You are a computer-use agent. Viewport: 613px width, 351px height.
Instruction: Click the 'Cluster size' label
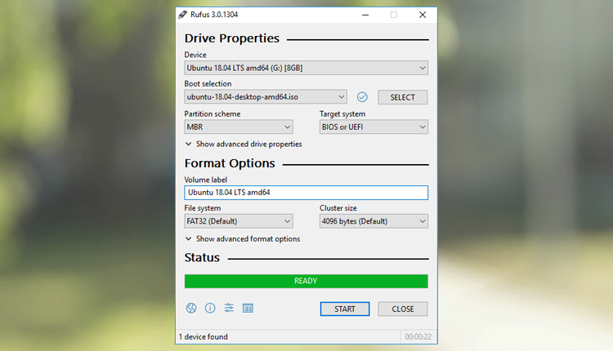point(338,208)
